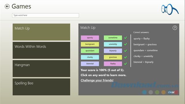Viewport: 185px width, 104px height.
Task: Click the blue glasses logo
Action: pyautogui.click(x=170, y=9)
